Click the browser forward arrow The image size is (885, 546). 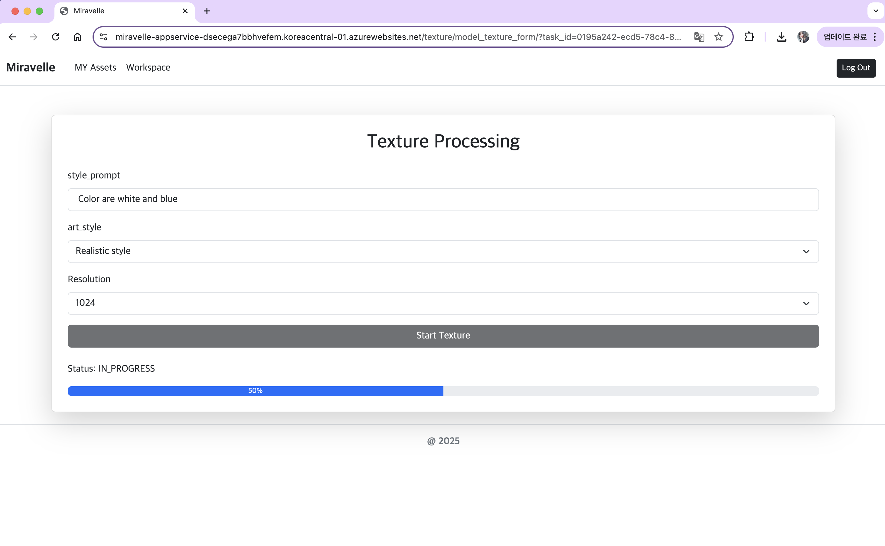pyautogui.click(x=34, y=37)
